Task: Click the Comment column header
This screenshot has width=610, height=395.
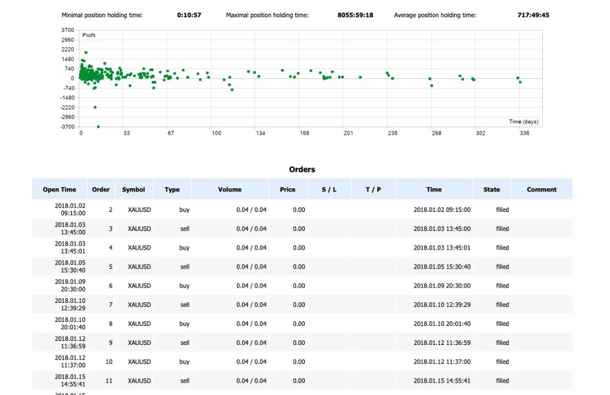Action: [x=542, y=190]
